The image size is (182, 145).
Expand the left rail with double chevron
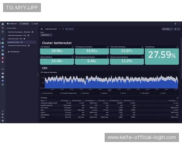pos(2,111)
